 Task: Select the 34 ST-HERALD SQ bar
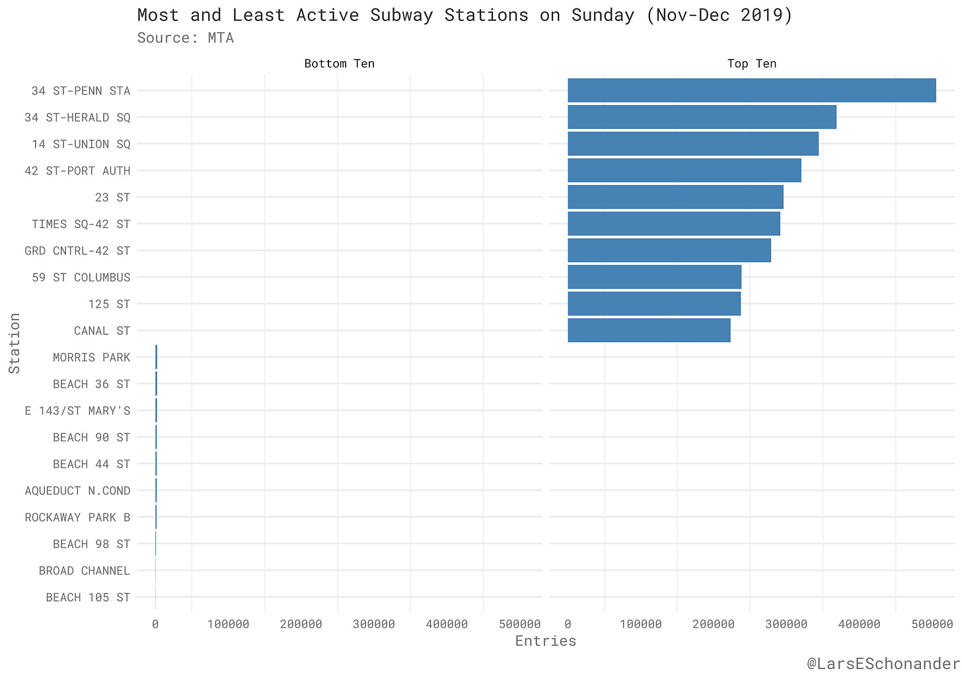(702, 117)
